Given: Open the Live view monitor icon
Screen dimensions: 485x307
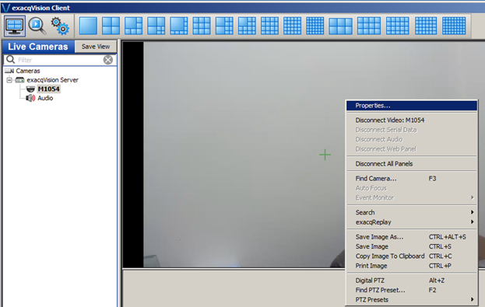Looking at the screenshot, I should (x=15, y=26).
